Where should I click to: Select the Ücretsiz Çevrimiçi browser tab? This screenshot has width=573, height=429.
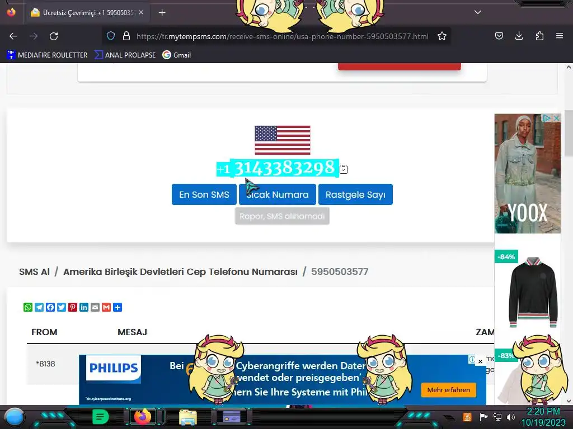[x=87, y=13]
